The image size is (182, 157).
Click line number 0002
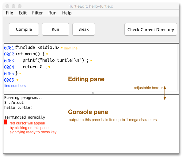pyautogui.click(x=9, y=54)
